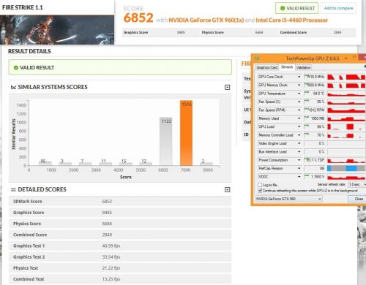Open the Video Engine Load sensor dropdown
The height and width of the screenshot is (285, 366).
299,143
